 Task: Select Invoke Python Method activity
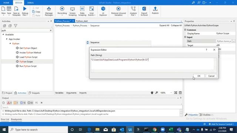[x=30, y=52]
